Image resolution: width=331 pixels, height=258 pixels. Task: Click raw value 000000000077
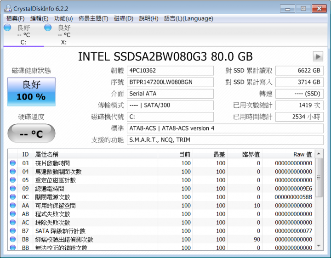293,231
